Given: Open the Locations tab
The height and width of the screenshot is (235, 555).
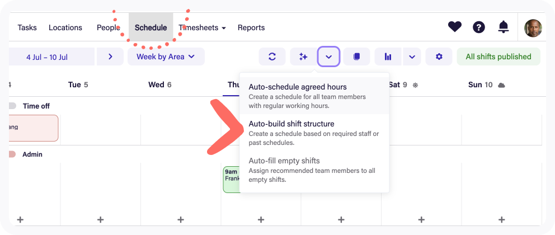Looking at the screenshot, I should 65,27.
